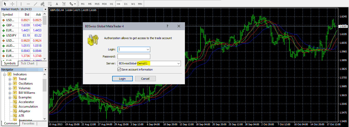Select the Vertical Line drawing tool
The width and height of the screenshot is (349, 127).
pyautogui.click(x=21, y=4)
